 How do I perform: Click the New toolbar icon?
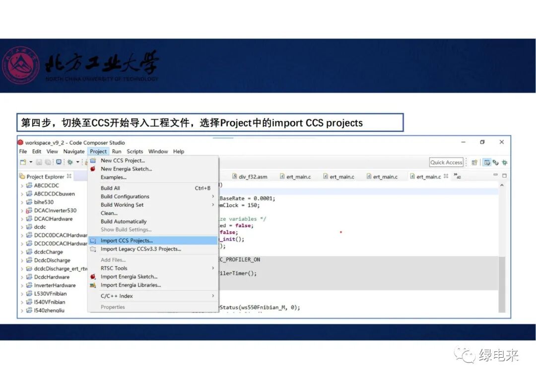coord(23,162)
